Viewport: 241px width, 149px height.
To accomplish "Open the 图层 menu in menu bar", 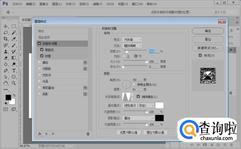I will 56,4.
